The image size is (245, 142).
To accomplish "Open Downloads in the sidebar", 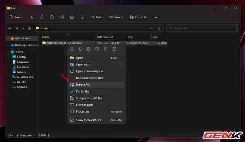I will pyautogui.click(x=21, y=67).
